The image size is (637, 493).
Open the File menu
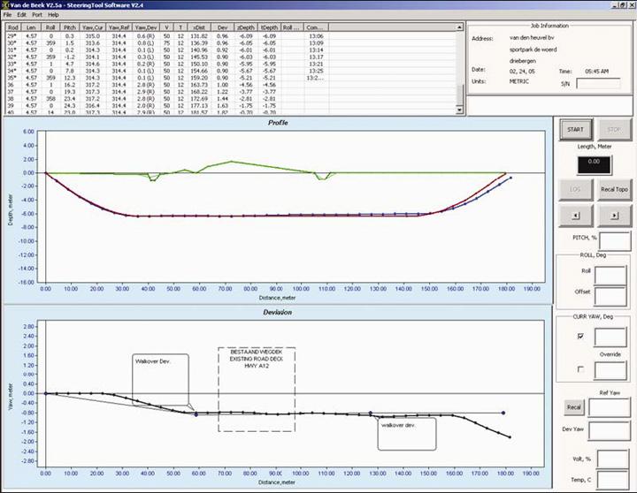point(8,15)
